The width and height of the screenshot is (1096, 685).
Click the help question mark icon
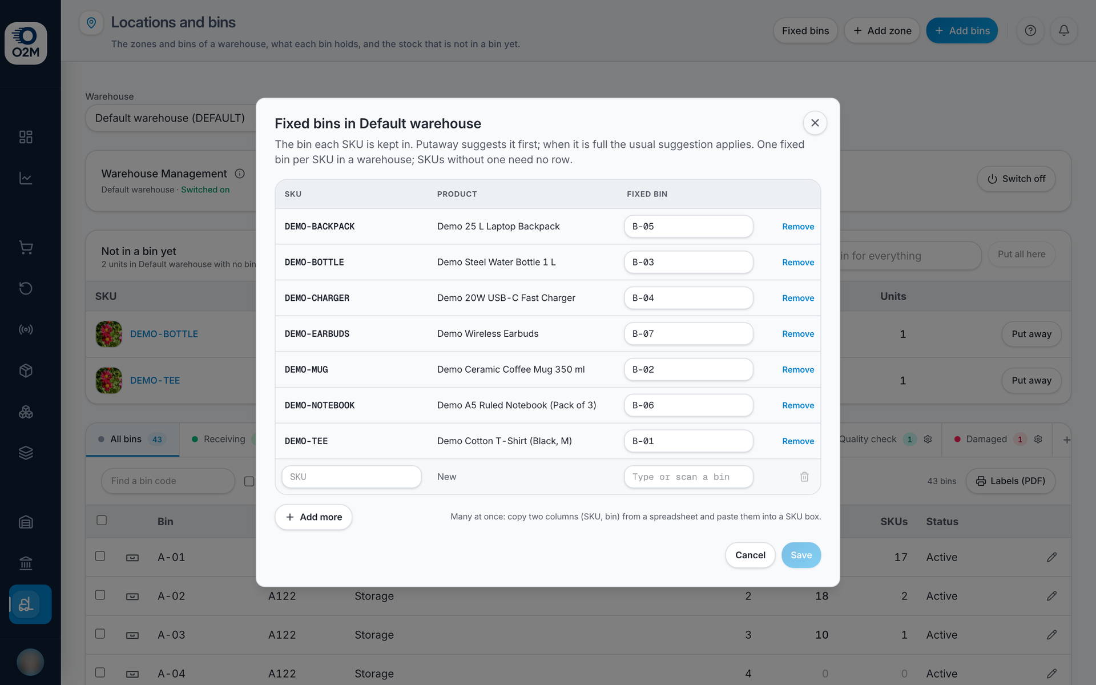[x=1030, y=31]
